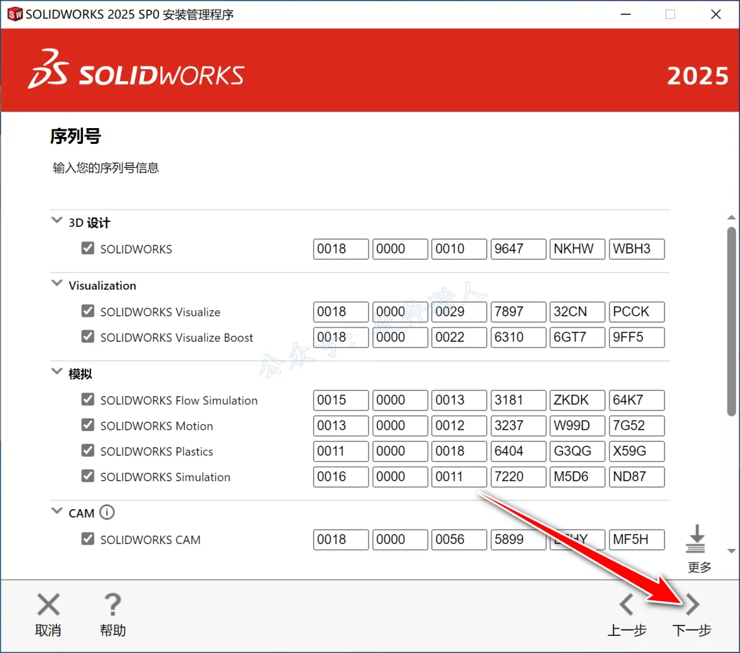The image size is (740, 653).
Task: Disable SOLIDWORKS Simulation checkbox
Action: [88, 476]
